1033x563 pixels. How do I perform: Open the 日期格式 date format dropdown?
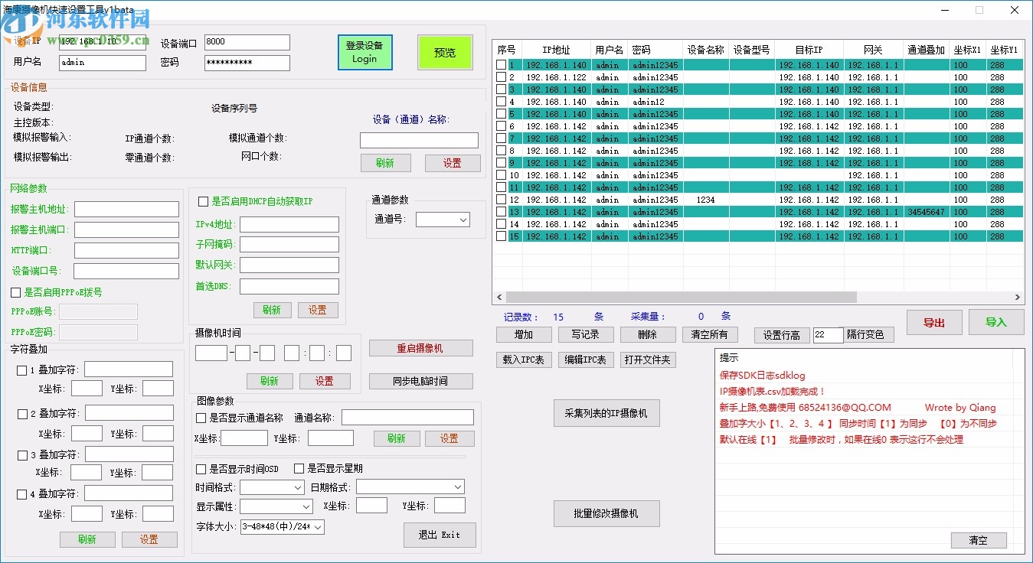pyautogui.click(x=410, y=487)
